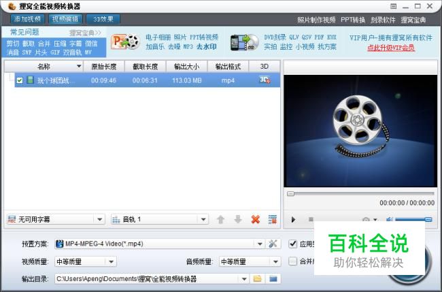Open the 狸窝宝典 menu item in the top bar
The height and width of the screenshot is (292, 442).
pyautogui.click(x=413, y=20)
